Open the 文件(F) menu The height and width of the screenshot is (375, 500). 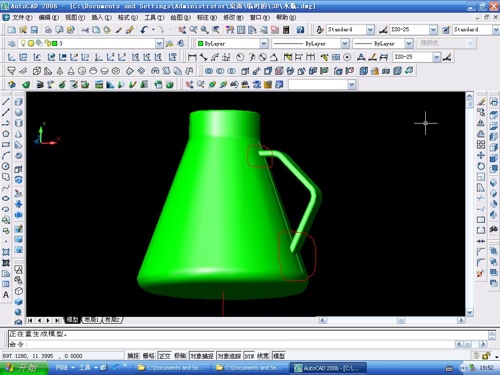(21, 18)
